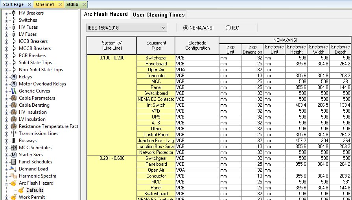Click the MCC Schedules grid icon
Image resolution: width=352 pixels, height=200 pixels.
pos(14,148)
